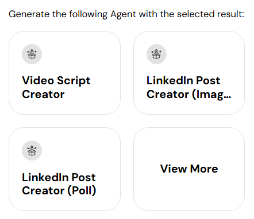The width and height of the screenshot is (254, 219).
Task: Click the LinkedIn Post Creator (Image) icon
Action: 156,54
